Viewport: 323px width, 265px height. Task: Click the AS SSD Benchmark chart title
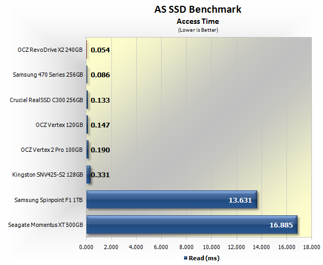tap(198, 10)
